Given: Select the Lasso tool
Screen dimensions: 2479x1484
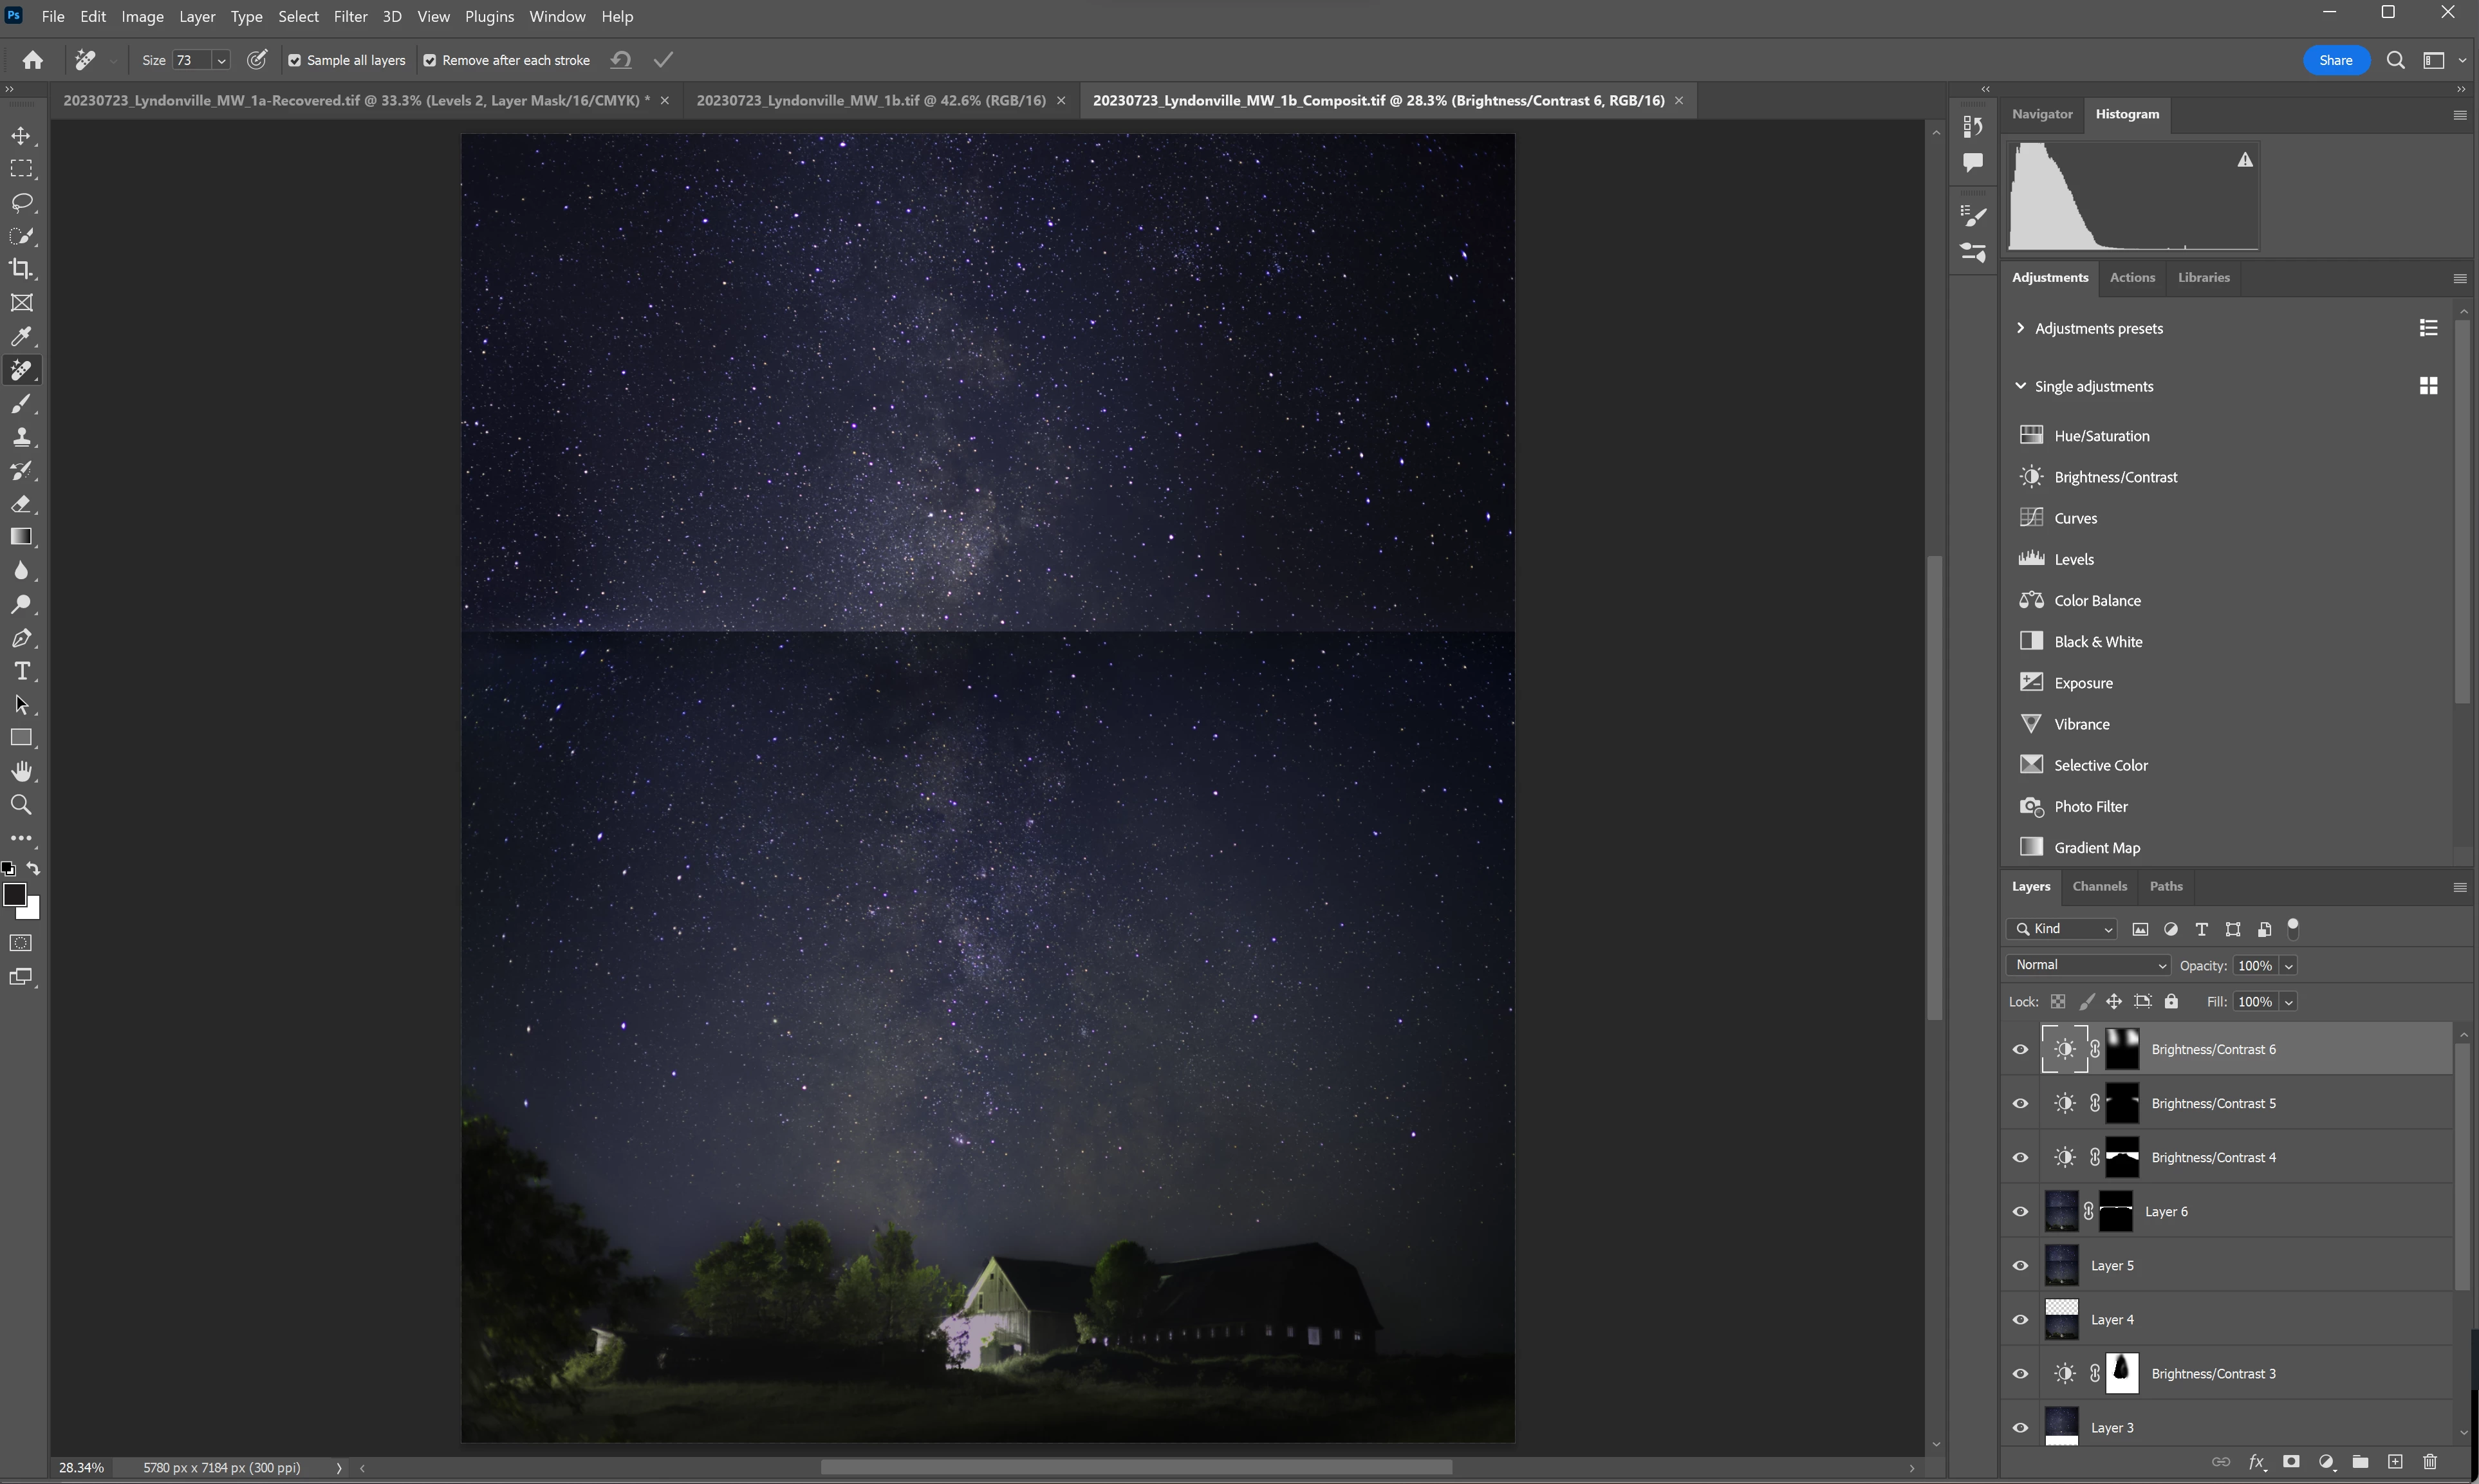Looking at the screenshot, I should pyautogui.click(x=21, y=202).
